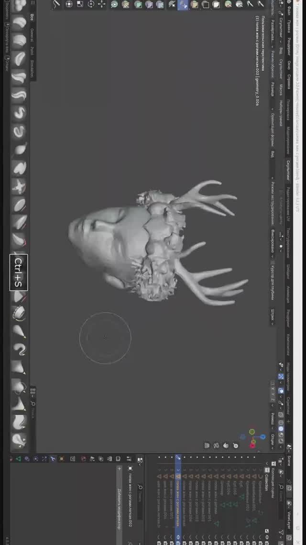Switch to the Моделирование workspace tab
Viewport: 306px width, 545px height.
[289, 140]
